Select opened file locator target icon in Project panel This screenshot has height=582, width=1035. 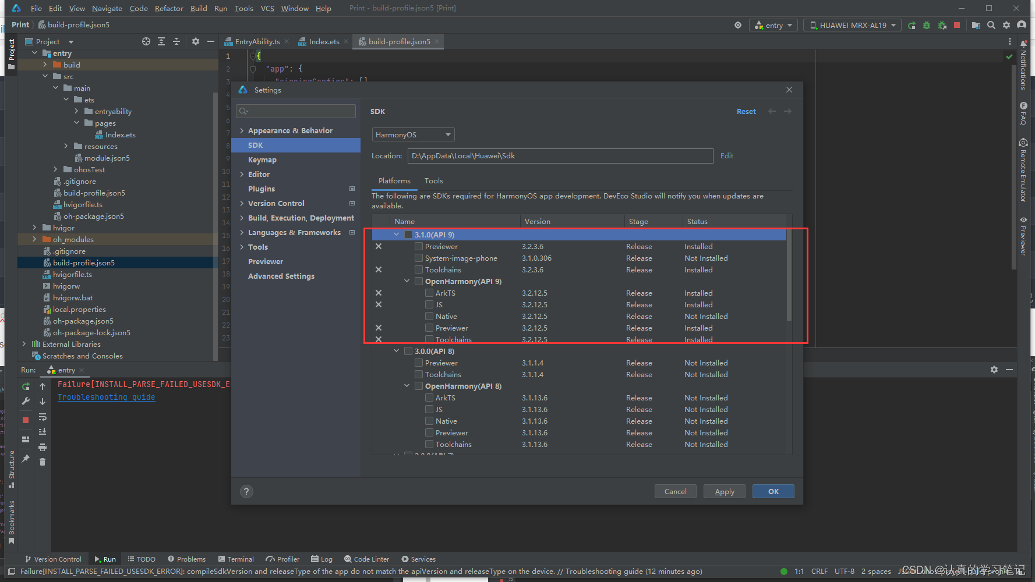click(x=146, y=41)
